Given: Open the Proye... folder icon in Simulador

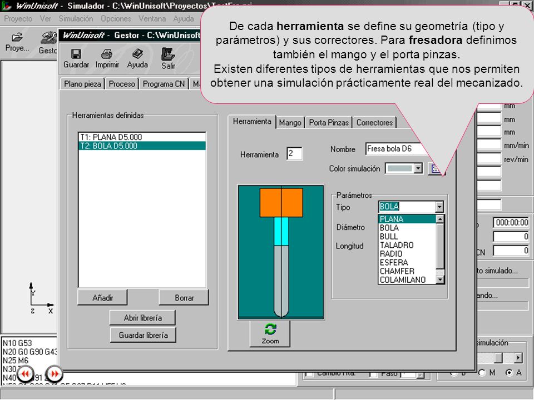Looking at the screenshot, I should click(17, 37).
